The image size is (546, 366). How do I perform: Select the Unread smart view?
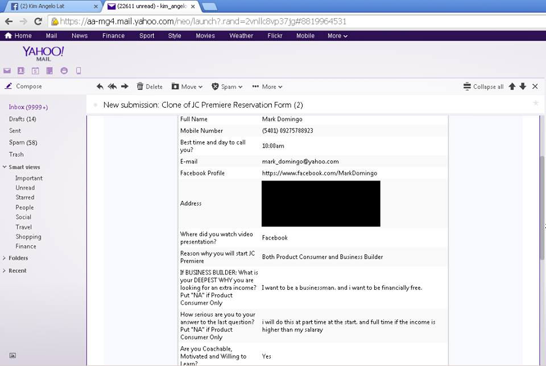click(25, 187)
